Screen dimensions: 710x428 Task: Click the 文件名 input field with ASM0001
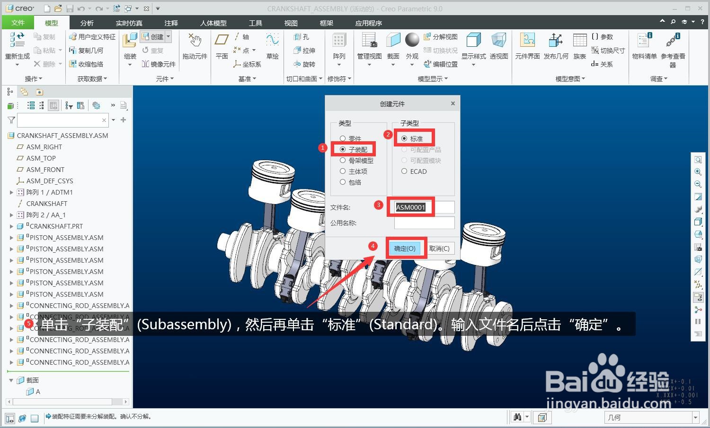(x=425, y=207)
